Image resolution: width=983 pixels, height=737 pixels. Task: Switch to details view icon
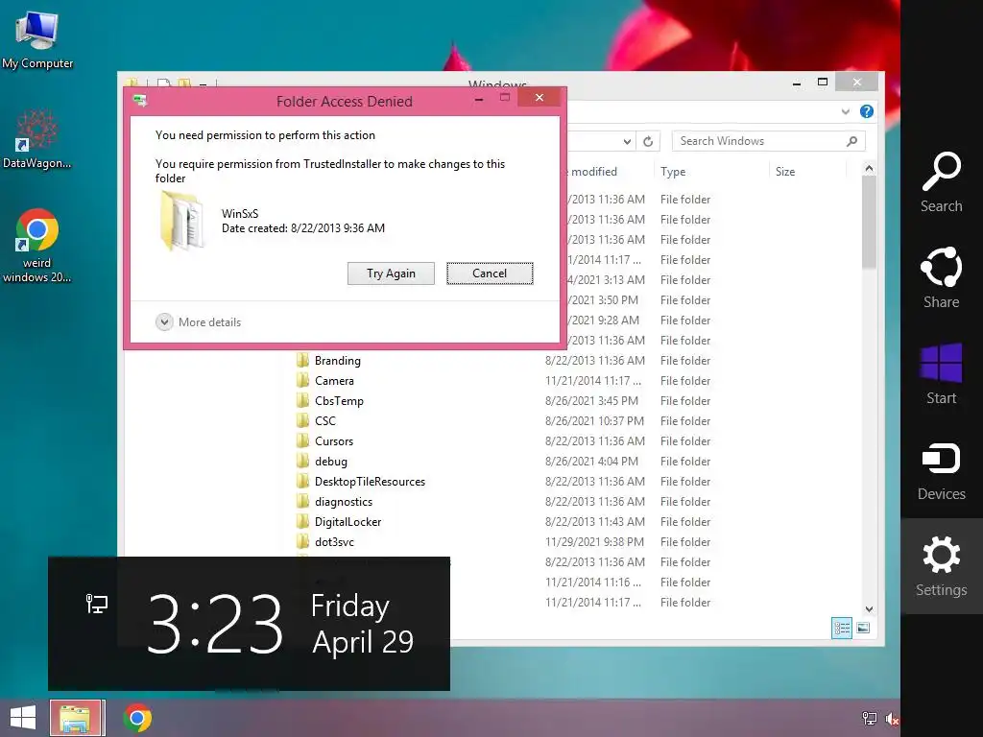(841, 628)
